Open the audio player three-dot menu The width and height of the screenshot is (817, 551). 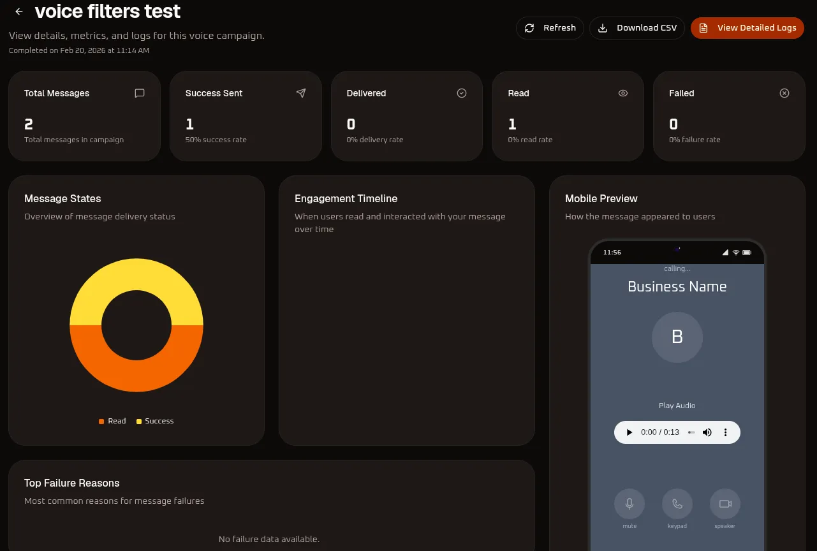pyautogui.click(x=725, y=432)
